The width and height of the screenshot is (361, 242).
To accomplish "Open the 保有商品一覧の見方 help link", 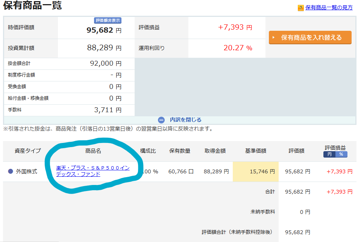I will pyautogui.click(x=329, y=8).
